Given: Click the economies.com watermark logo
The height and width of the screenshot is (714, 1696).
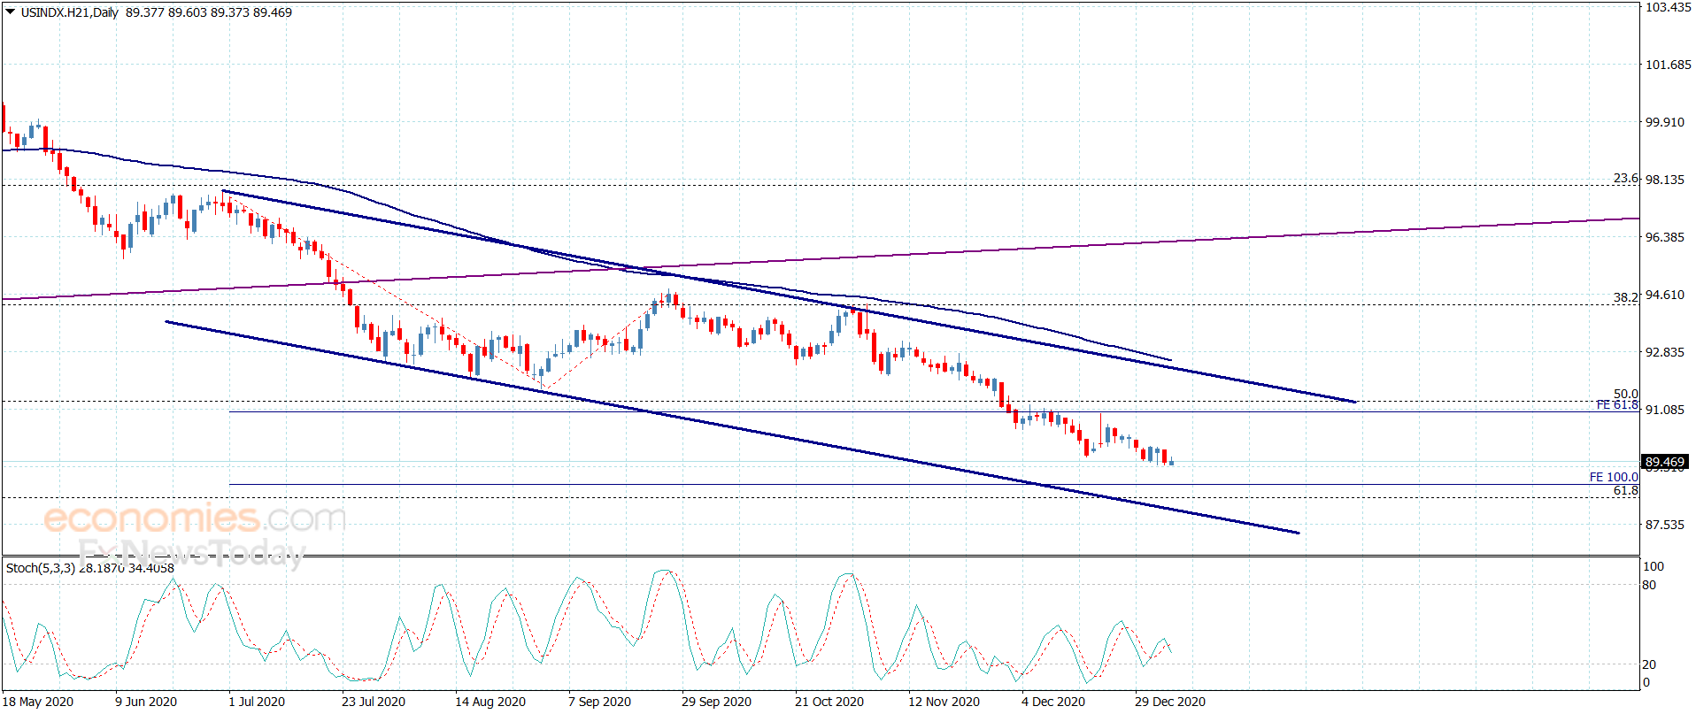Looking at the screenshot, I should click(195, 518).
